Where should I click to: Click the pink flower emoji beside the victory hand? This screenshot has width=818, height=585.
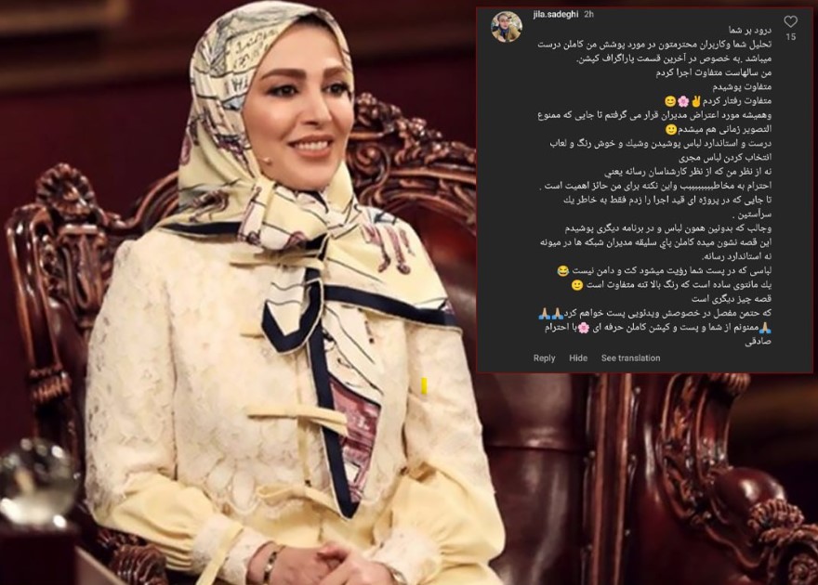683,101
